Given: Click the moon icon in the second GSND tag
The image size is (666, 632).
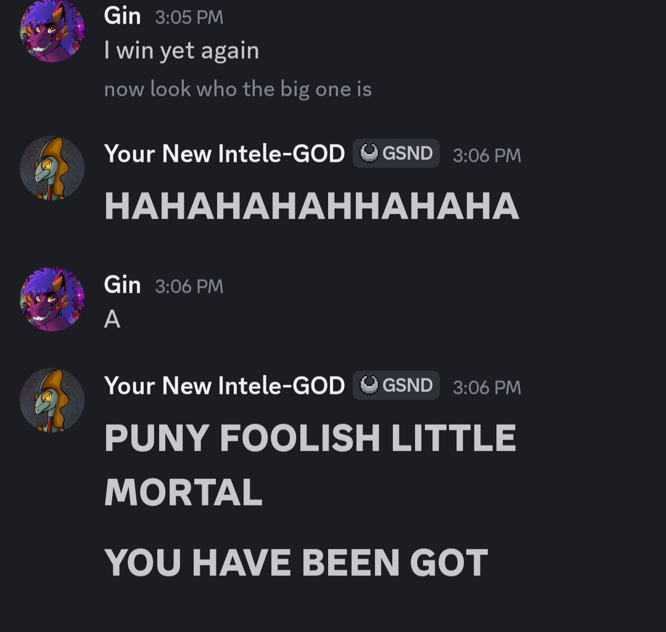Looking at the screenshot, I should [x=369, y=385].
